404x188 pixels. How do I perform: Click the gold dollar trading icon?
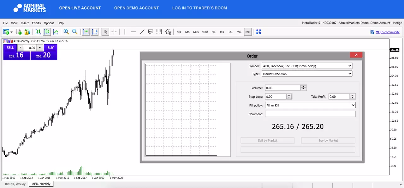click(27, 32)
